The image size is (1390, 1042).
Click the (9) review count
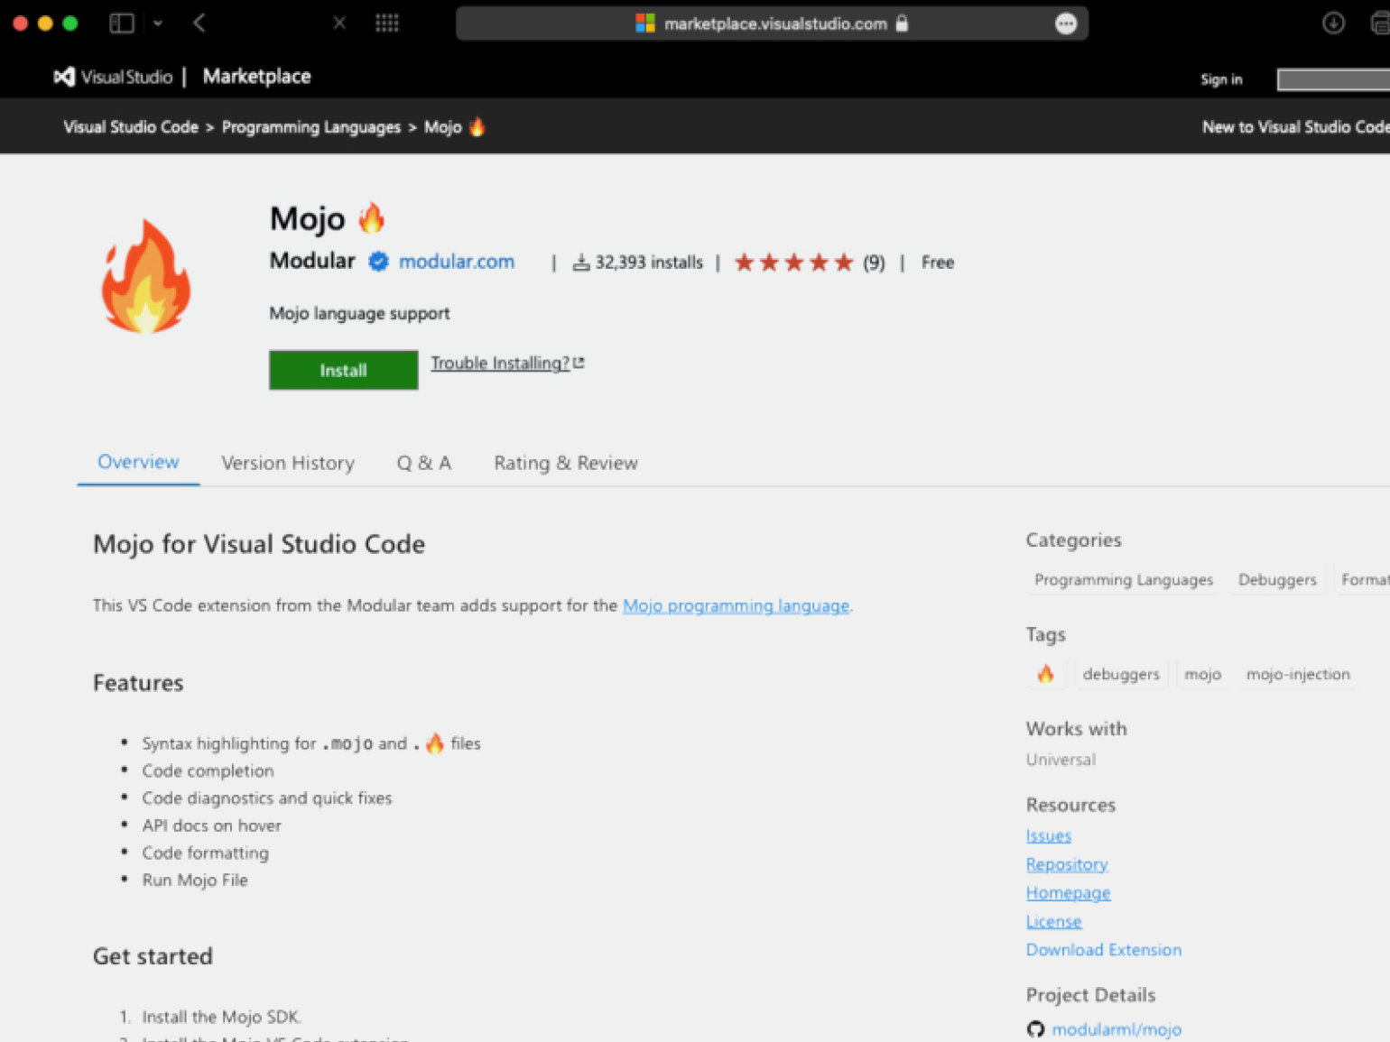pyautogui.click(x=874, y=263)
